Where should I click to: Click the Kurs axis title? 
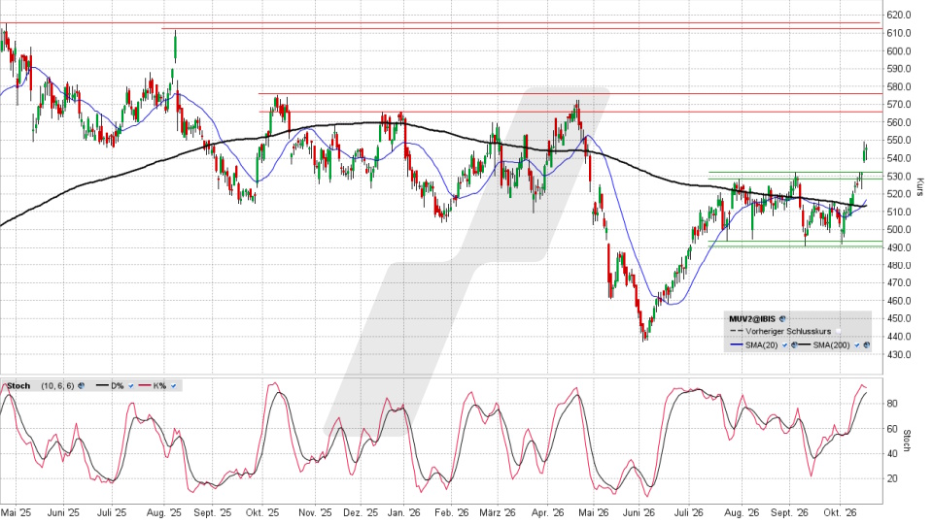920,187
